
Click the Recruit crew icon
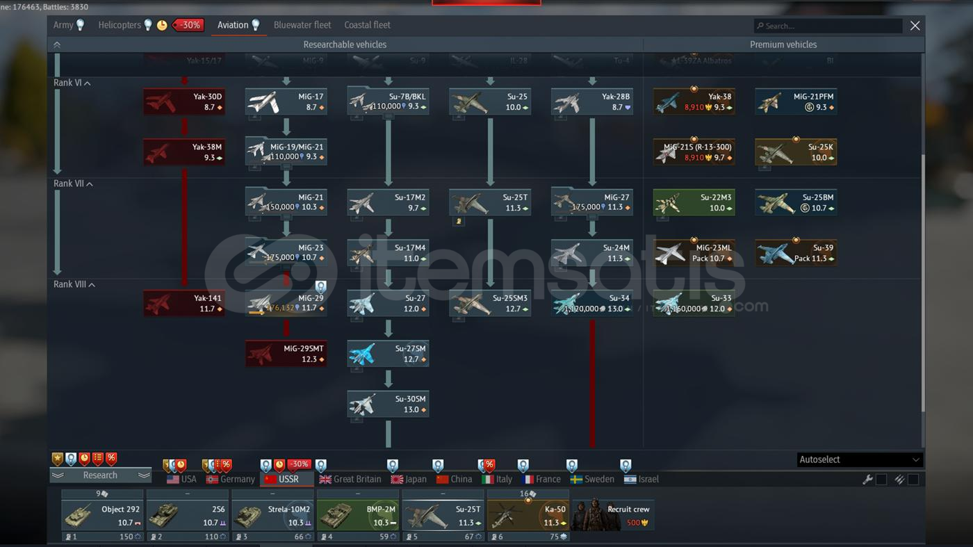click(612, 515)
